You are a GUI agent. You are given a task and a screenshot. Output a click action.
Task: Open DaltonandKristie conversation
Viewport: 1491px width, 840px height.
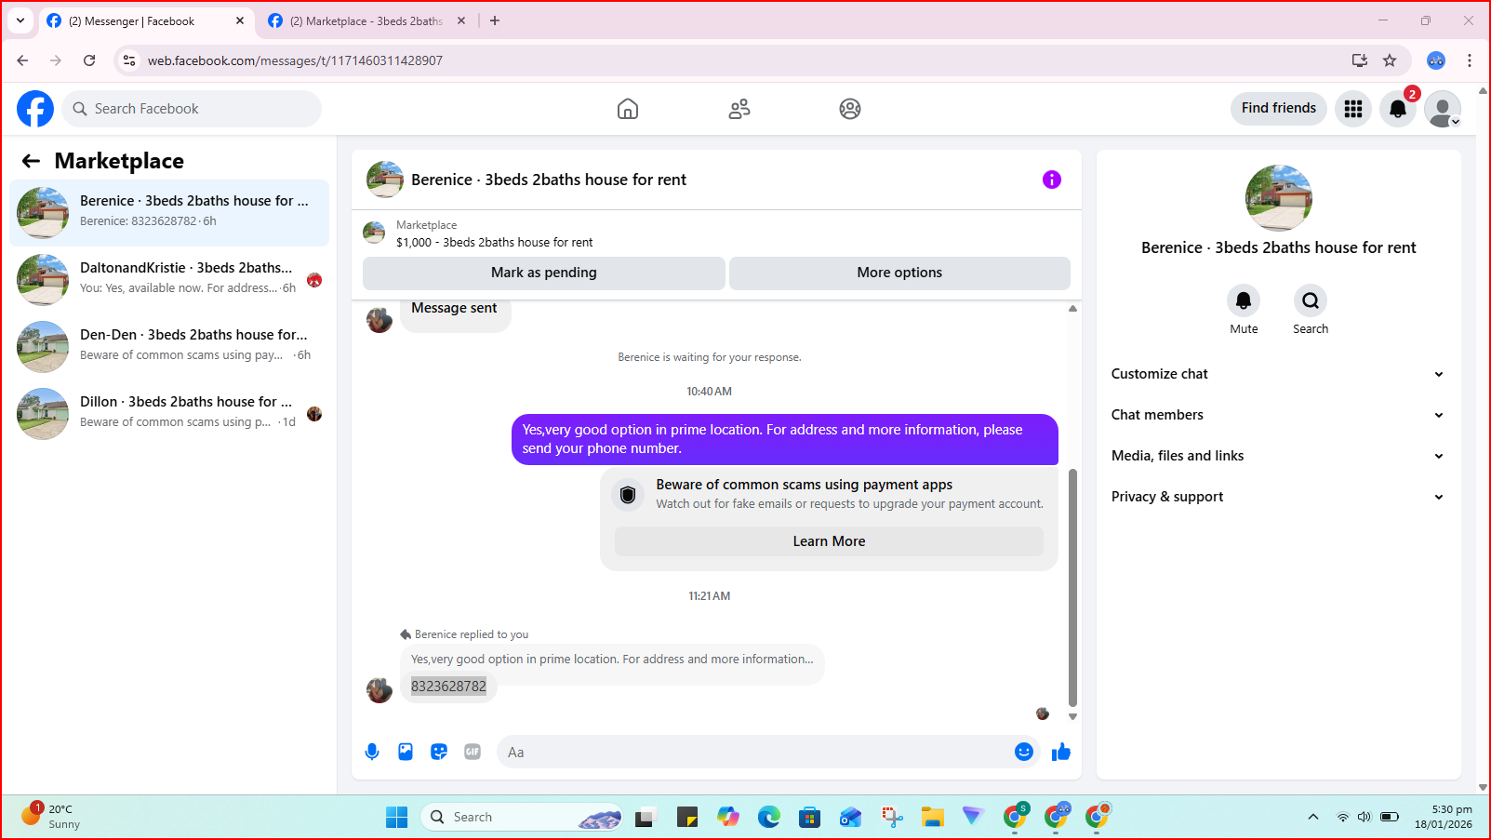169,280
